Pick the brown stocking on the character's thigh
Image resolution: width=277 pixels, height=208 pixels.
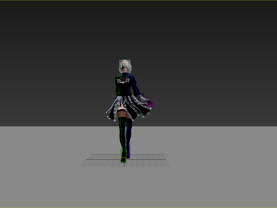tap(122, 114)
